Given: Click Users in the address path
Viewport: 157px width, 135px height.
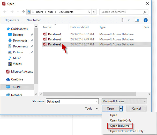Looking at the screenshot, I should pyautogui.click(x=39, y=12).
